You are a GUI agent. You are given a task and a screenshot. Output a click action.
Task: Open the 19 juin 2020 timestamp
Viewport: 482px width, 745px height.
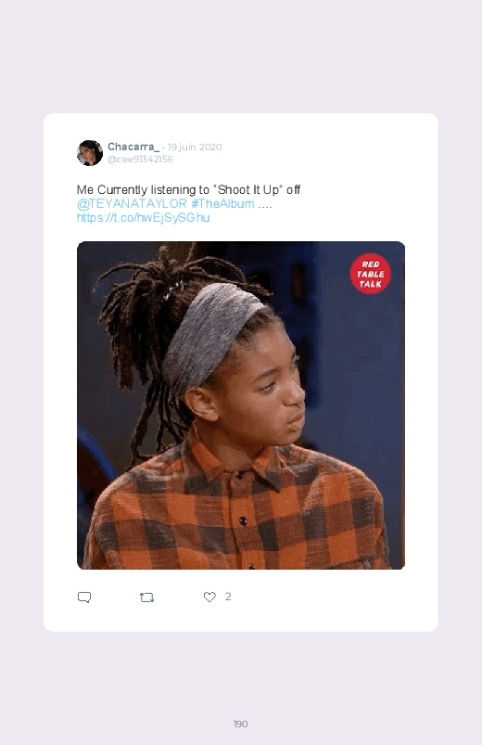point(195,148)
